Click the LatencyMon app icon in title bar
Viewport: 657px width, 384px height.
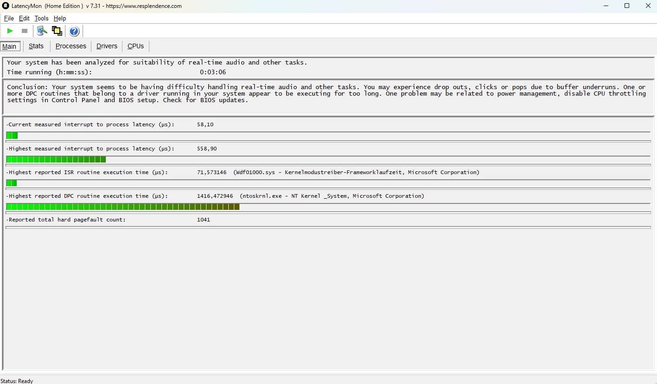[x=6, y=6]
